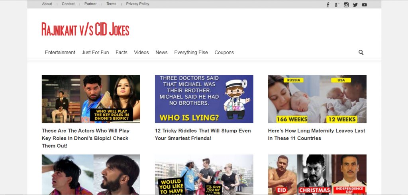Open the Entertainment menu
This screenshot has height=195, width=408.
60,52
